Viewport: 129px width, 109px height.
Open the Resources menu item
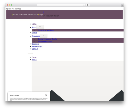pos(36,36)
